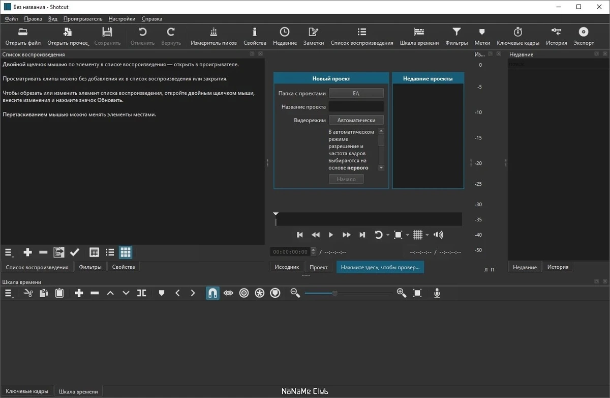Image resolution: width=610 pixels, height=398 pixels.
Task: Open the player zoom dropdown arrow
Action: (408, 235)
